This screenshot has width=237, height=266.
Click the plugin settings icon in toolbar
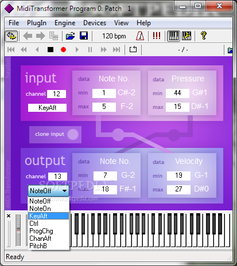click(x=11, y=36)
